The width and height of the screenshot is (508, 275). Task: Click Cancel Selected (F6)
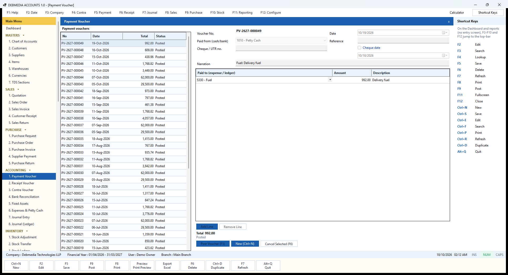click(x=279, y=244)
